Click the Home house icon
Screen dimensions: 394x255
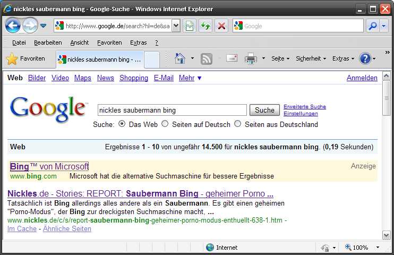(179, 58)
